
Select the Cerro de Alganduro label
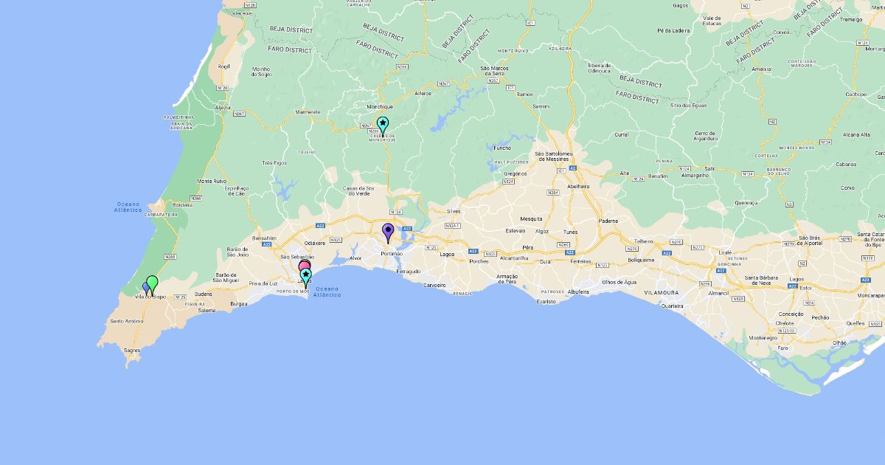[x=705, y=137]
